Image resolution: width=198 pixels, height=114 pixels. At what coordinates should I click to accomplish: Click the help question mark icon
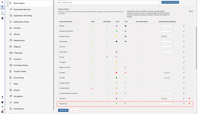[x=2, y=102]
